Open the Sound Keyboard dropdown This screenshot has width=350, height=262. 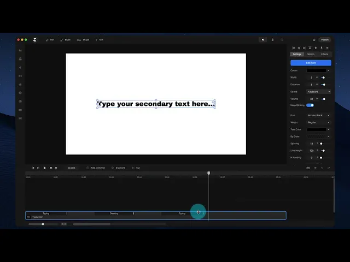pyautogui.click(x=318, y=92)
